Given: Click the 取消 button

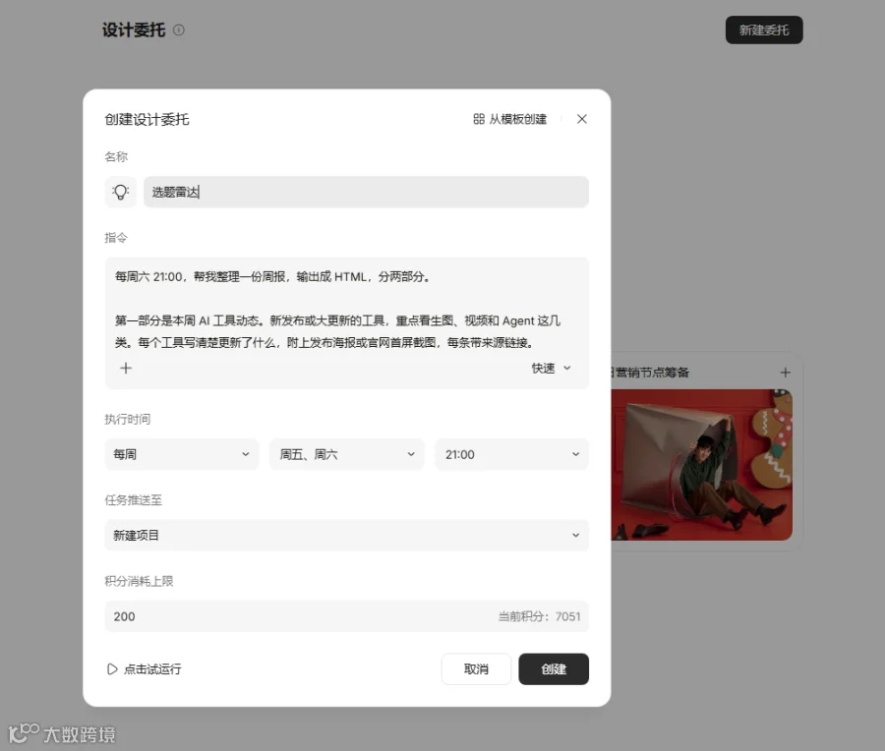Looking at the screenshot, I should [476, 669].
